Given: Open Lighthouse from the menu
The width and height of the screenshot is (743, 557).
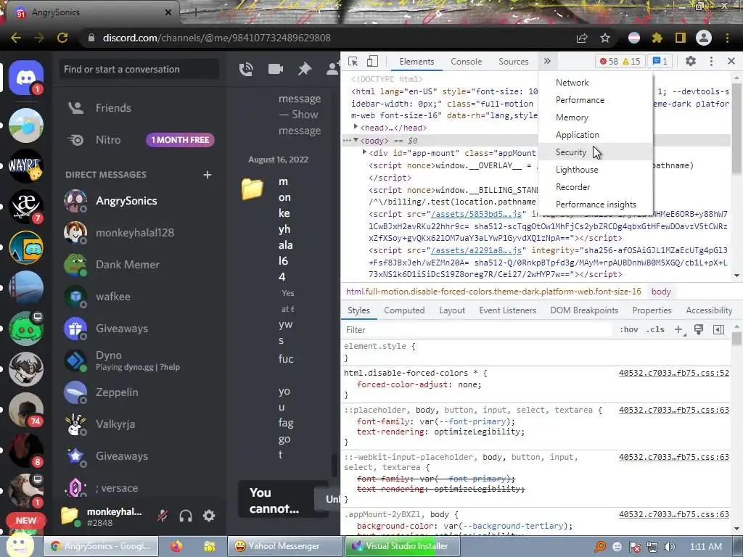Looking at the screenshot, I should tap(596, 170).
